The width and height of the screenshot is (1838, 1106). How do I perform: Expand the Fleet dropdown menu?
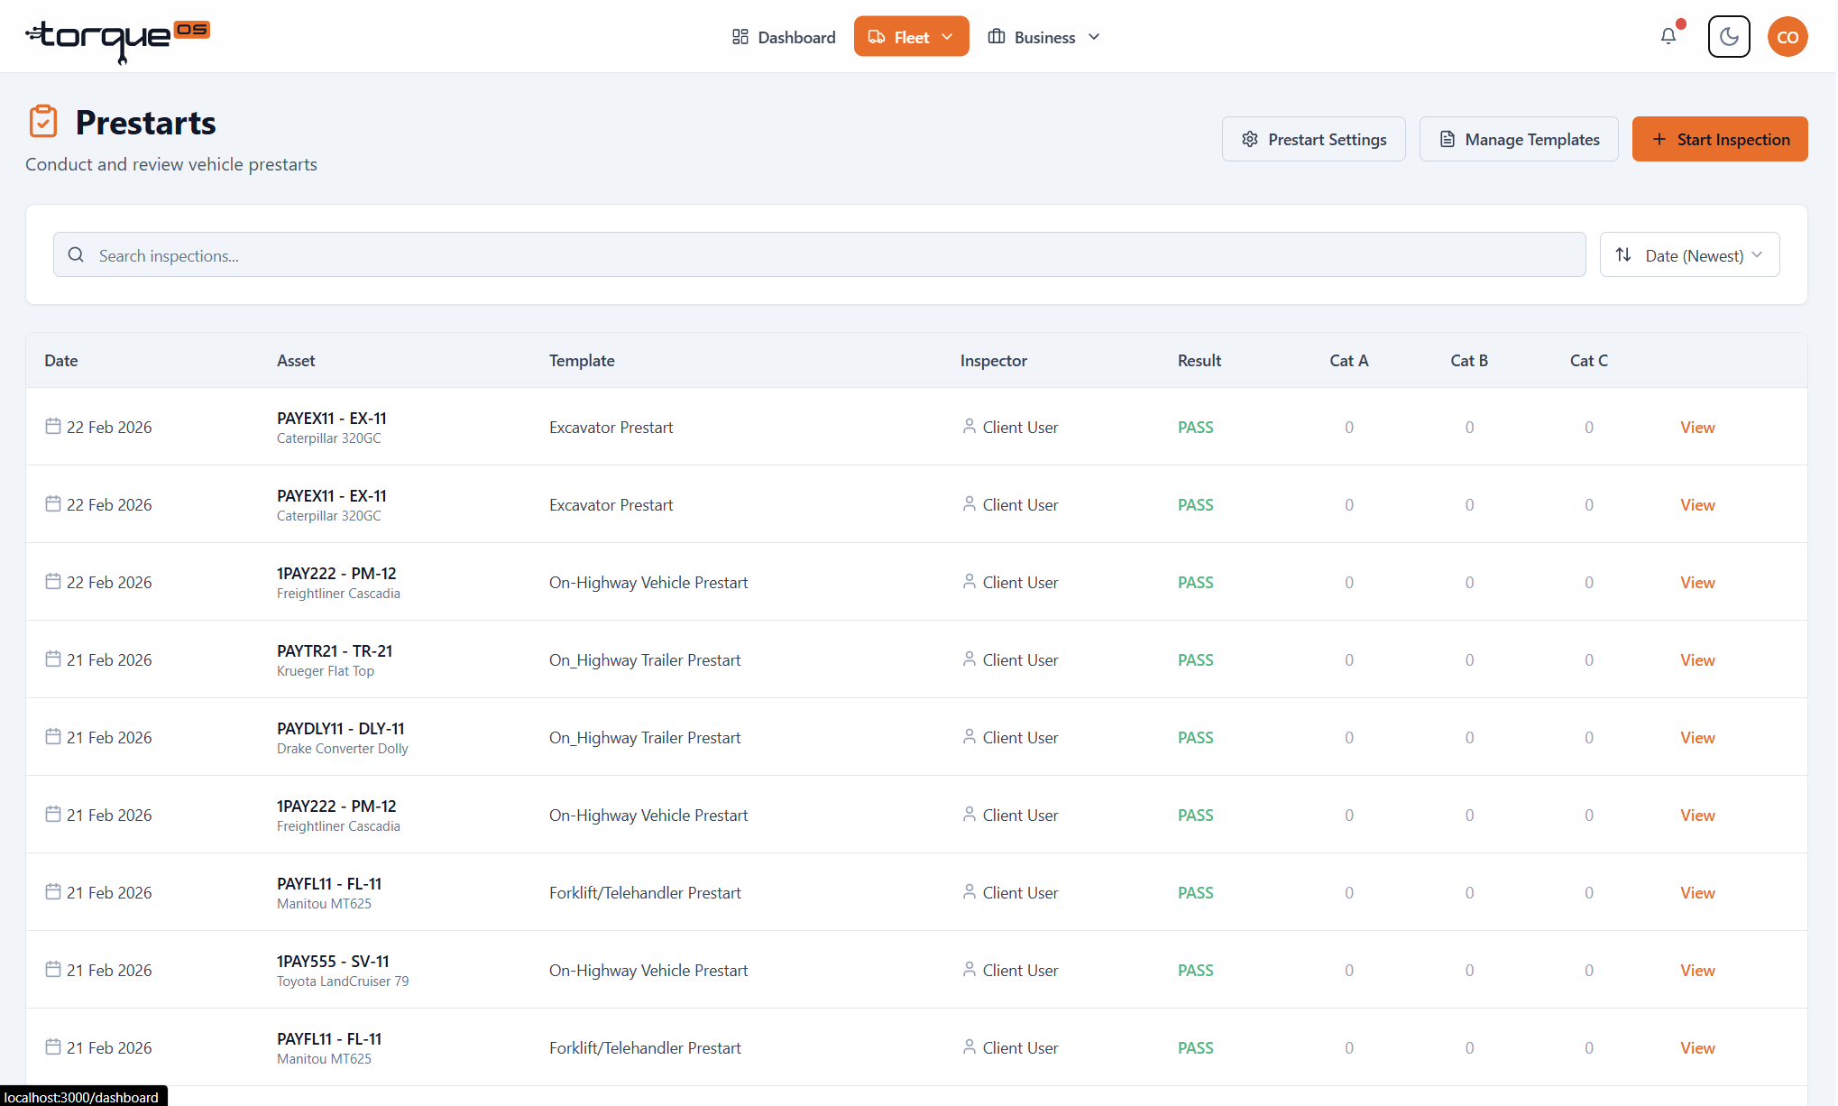pyautogui.click(x=911, y=36)
